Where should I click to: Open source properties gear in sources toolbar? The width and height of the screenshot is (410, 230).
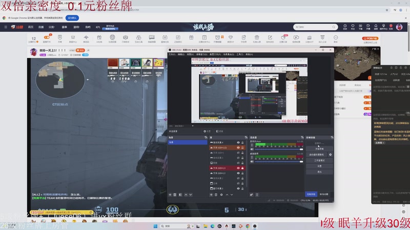(221, 195)
